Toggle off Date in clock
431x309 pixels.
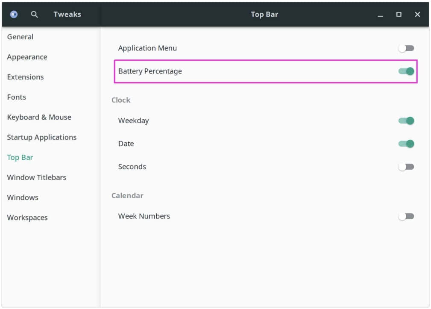[406, 144]
